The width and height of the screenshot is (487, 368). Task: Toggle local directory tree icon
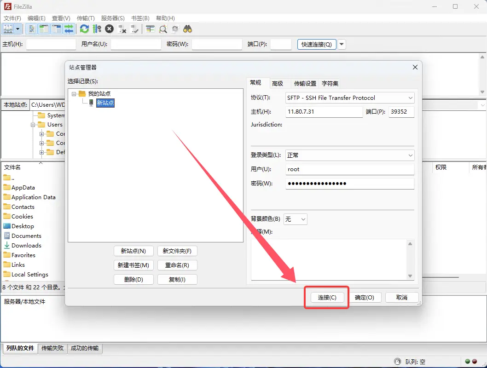[x=44, y=29]
